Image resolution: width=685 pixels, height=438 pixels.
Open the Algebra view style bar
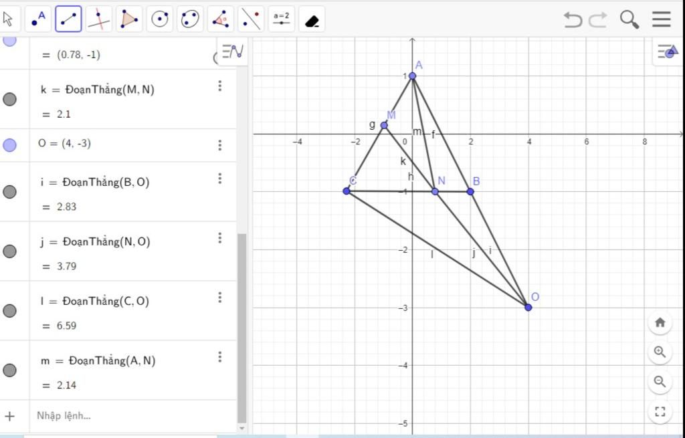232,51
